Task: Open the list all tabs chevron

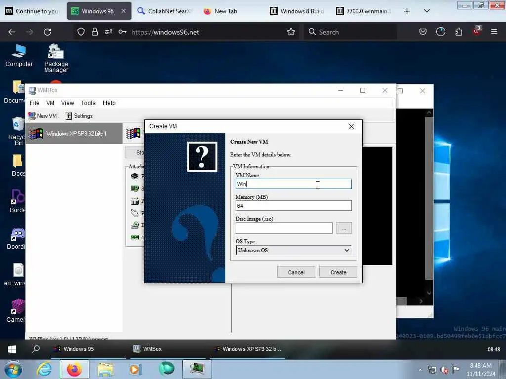Action: (426, 11)
